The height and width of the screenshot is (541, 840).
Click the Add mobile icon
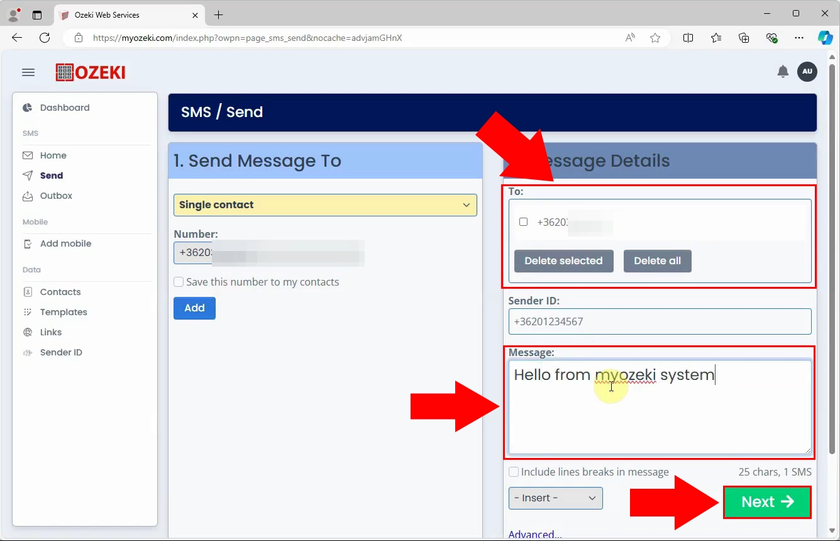pos(28,243)
